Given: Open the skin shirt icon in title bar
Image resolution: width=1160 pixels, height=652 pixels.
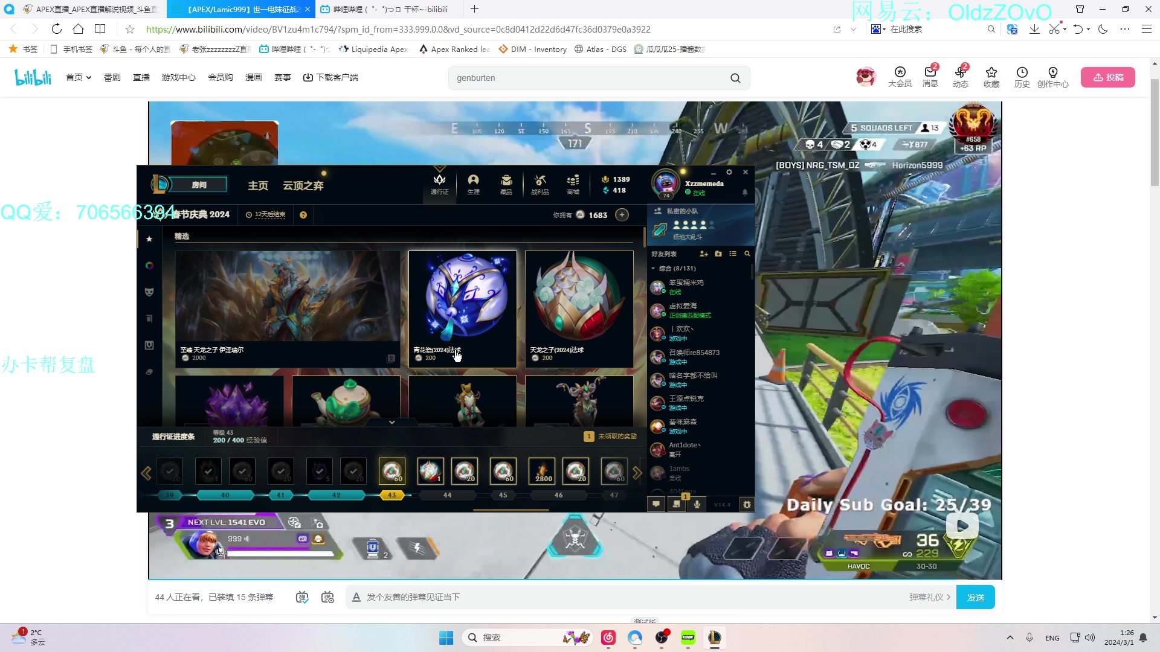Looking at the screenshot, I should 1080,9.
